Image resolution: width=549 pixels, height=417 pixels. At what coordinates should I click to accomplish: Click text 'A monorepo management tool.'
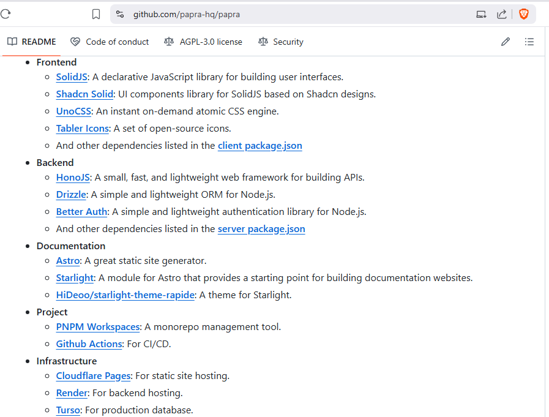tap(212, 327)
